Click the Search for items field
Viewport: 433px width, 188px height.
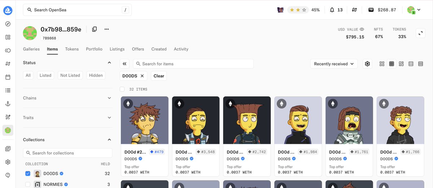pos(193,64)
